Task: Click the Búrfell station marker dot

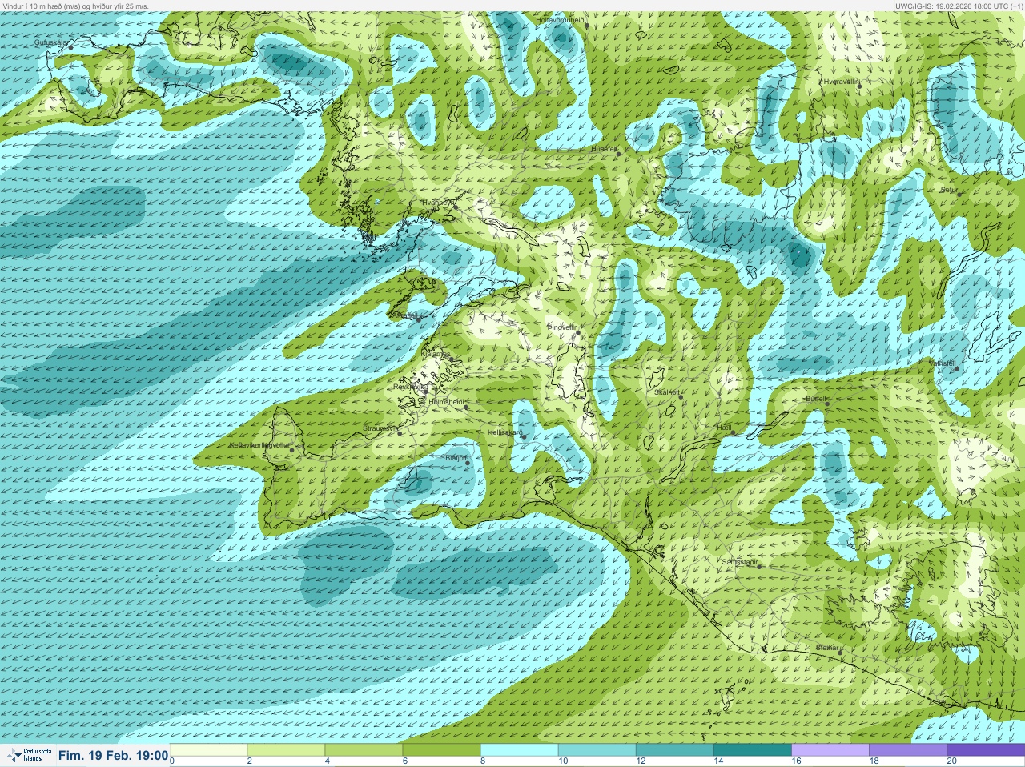Action: click(828, 404)
